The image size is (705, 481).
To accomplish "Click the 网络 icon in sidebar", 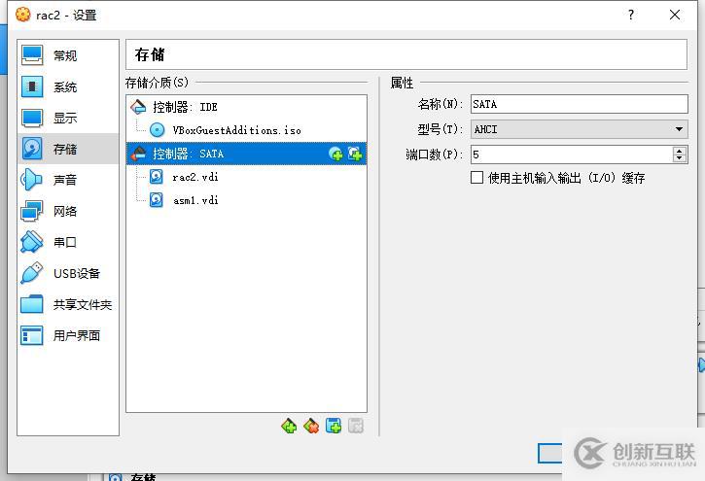I will (31, 211).
